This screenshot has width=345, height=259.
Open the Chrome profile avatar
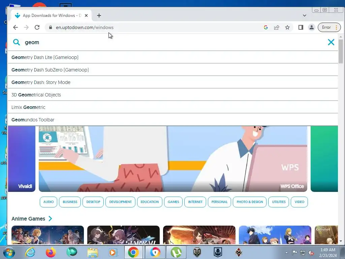point(312,27)
